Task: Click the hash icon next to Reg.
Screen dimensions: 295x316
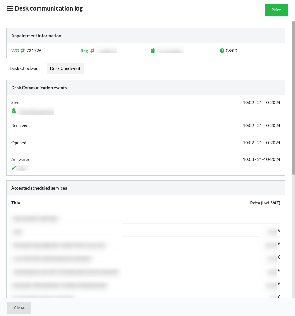Action: point(92,51)
